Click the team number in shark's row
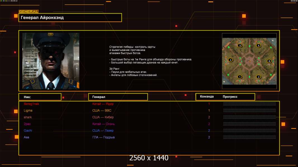298x167 pixels. tap(209, 117)
